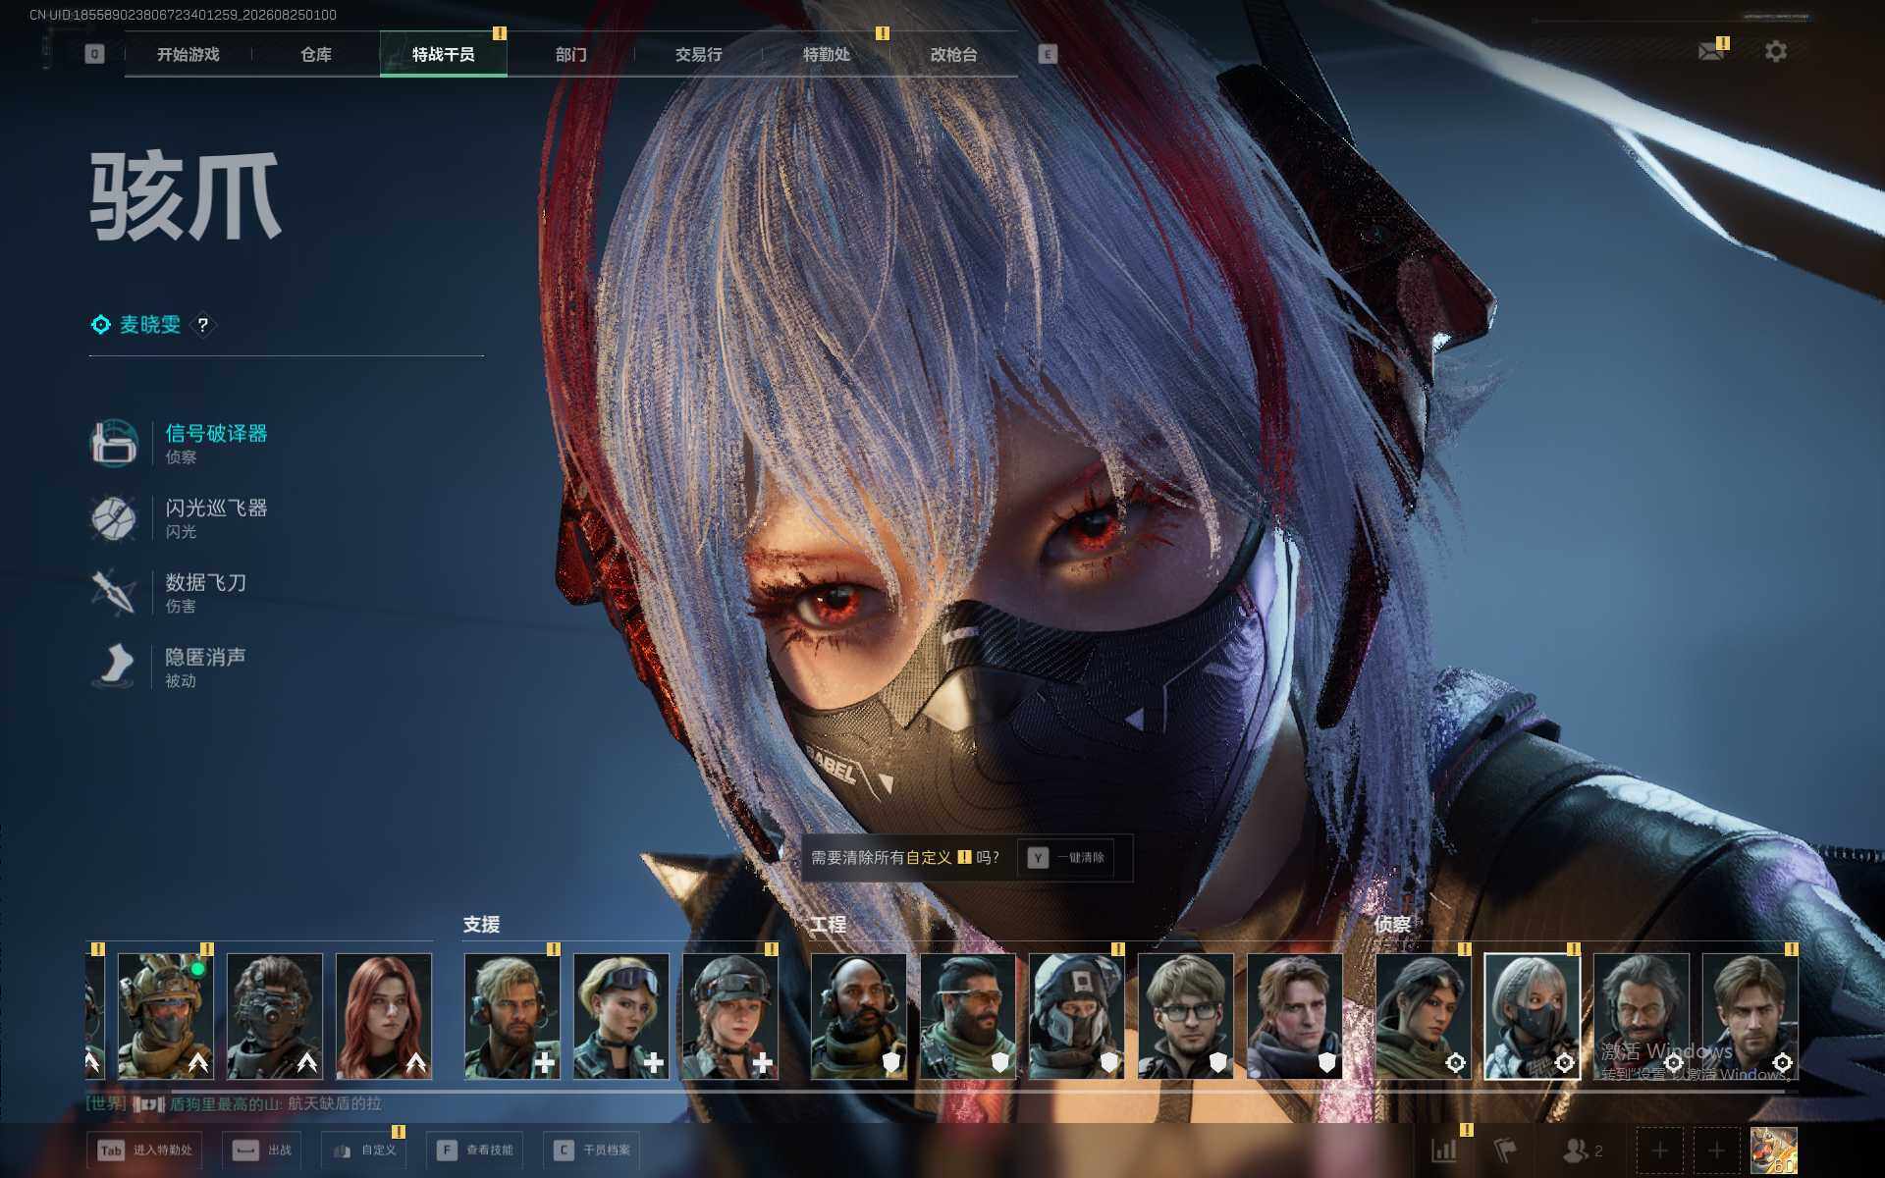
Task: Go to the 交易行 tab
Action: (699, 54)
